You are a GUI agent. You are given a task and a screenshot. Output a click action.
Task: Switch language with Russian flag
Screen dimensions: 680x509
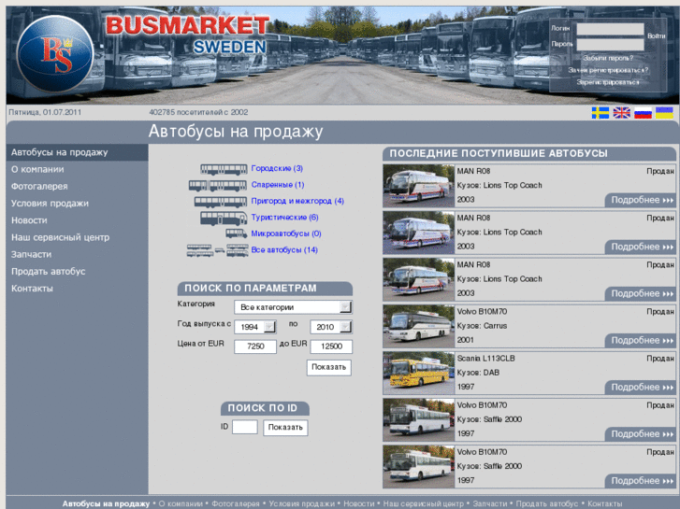click(643, 113)
